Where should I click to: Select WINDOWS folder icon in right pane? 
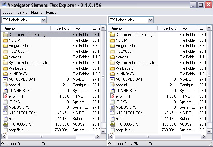[112, 74]
